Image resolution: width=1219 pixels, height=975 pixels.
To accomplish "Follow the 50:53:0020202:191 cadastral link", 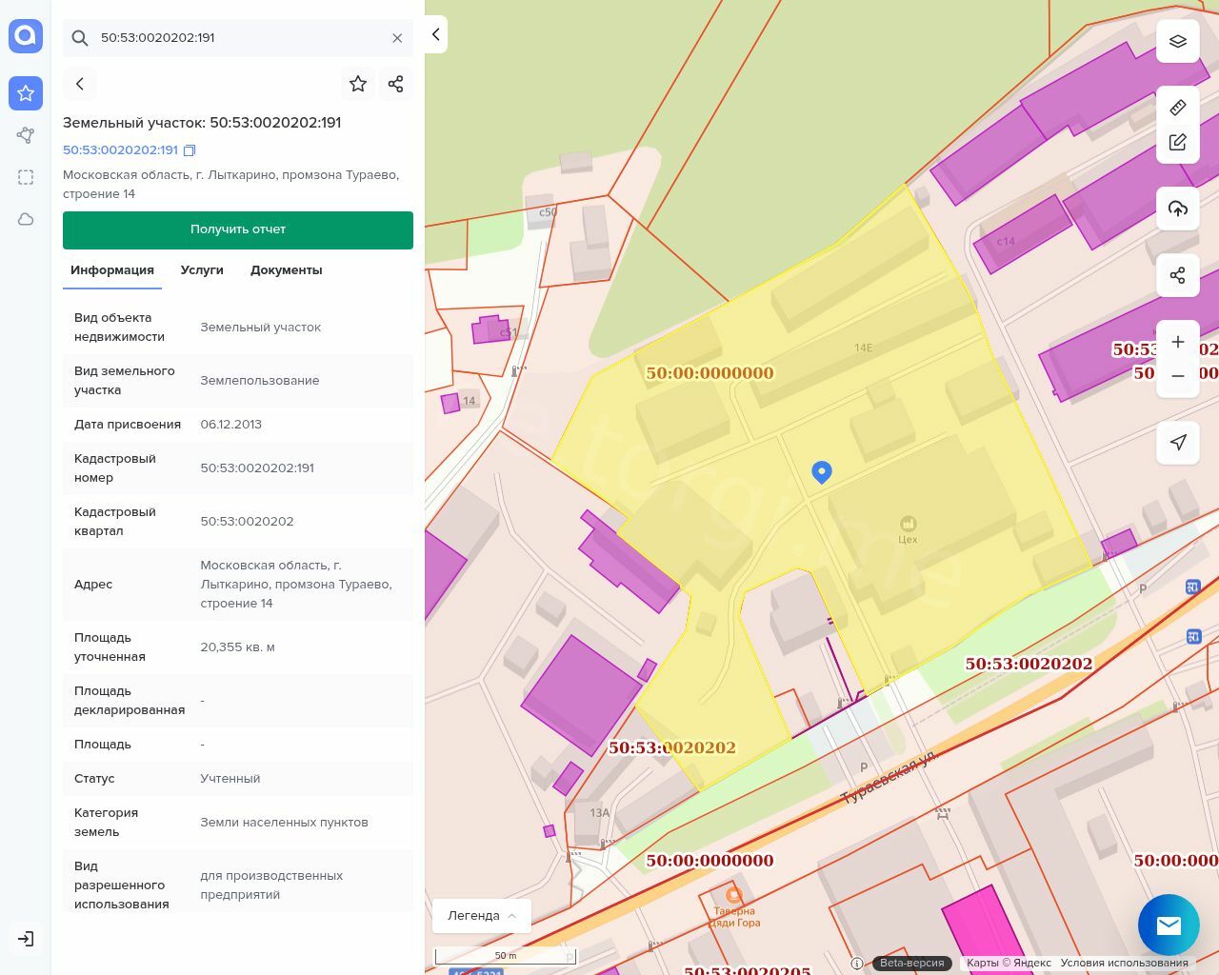I will point(120,150).
